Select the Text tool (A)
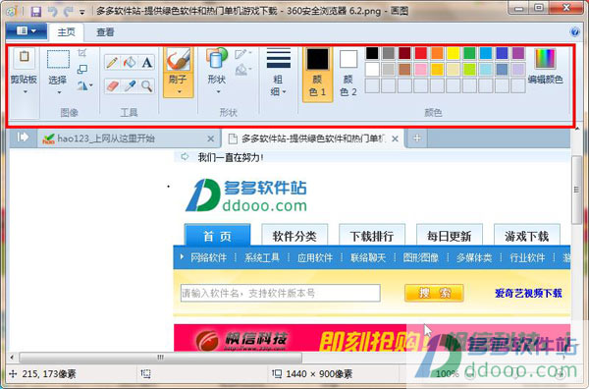The height and width of the screenshot is (389, 589). (147, 62)
